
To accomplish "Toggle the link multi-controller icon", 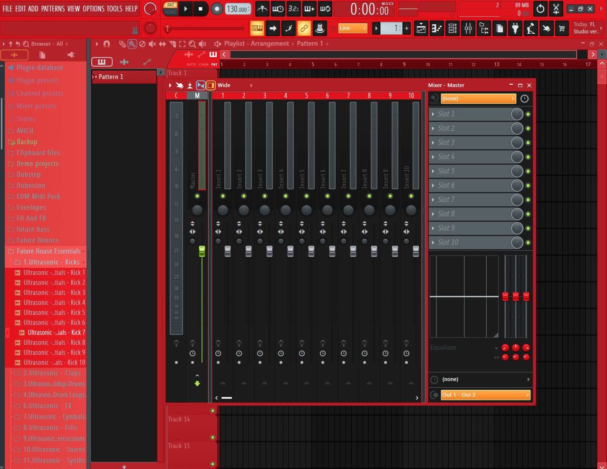I will pyautogui.click(x=304, y=29).
